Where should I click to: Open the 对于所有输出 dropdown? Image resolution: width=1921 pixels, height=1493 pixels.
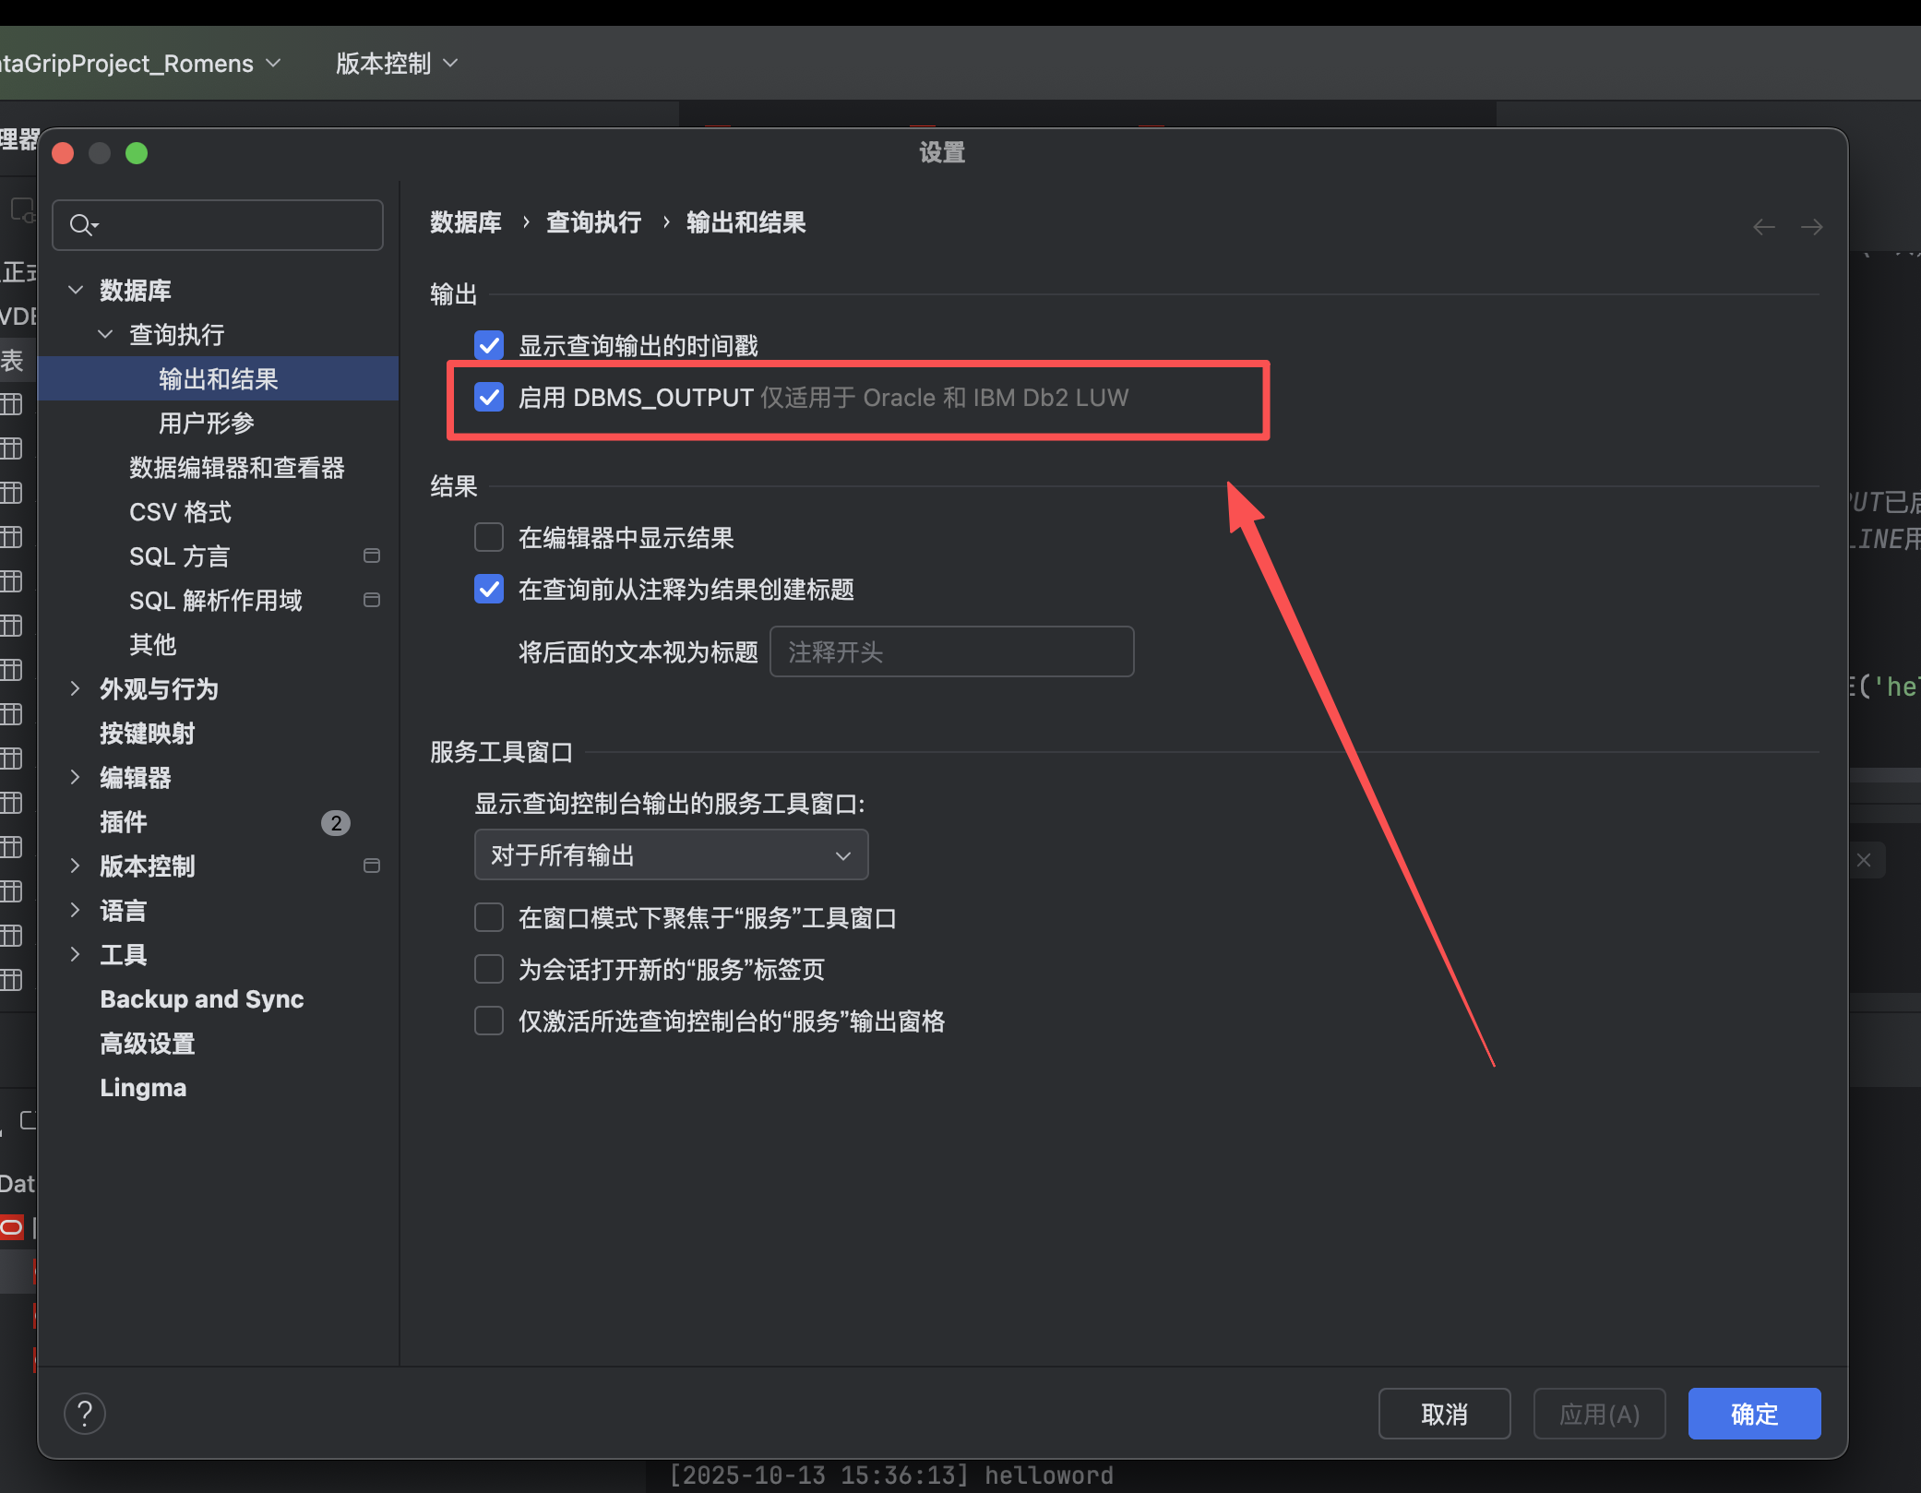[671, 854]
